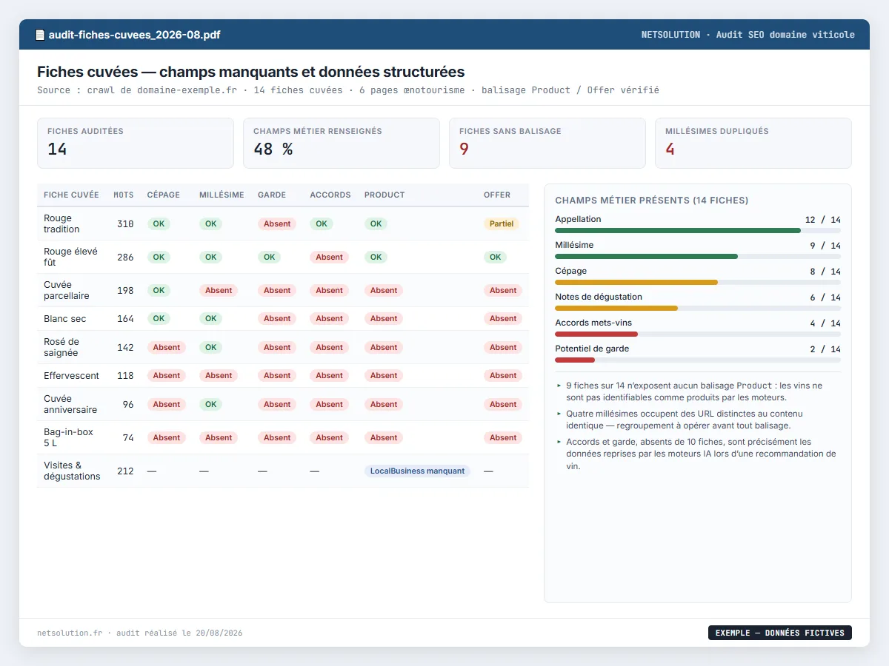Select the Rouge élevé fût row name
This screenshot has height=666, width=889.
click(x=70, y=257)
